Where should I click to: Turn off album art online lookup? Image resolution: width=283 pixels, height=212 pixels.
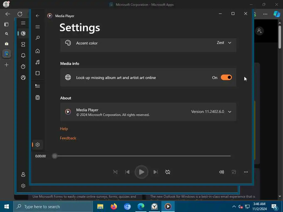(226, 78)
